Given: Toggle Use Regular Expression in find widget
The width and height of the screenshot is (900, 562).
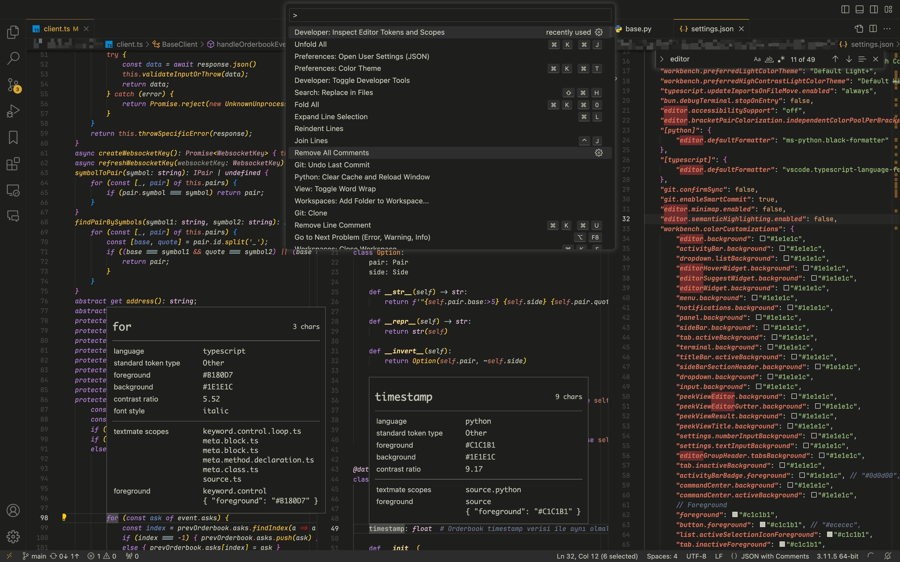Looking at the screenshot, I should pos(781,59).
